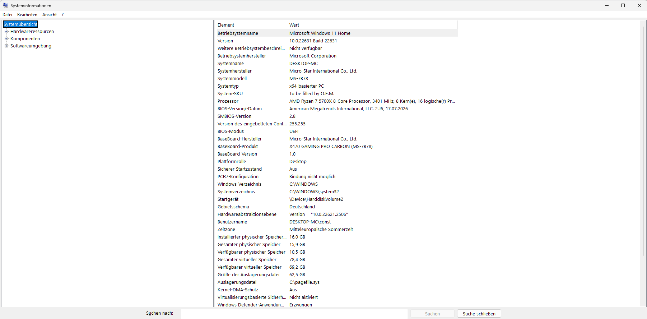
Task: Select the Komponenten tree label
Action: tap(25, 39)
